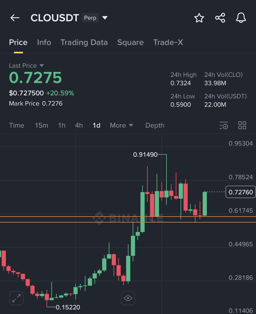Screen dimensions: 256x314
Task: Tap the back arrow to exit the chart
Action: [x=15, y=18]
